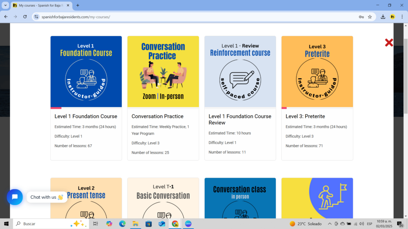Click the Level 3: Preterite title link

coord(305,116)
